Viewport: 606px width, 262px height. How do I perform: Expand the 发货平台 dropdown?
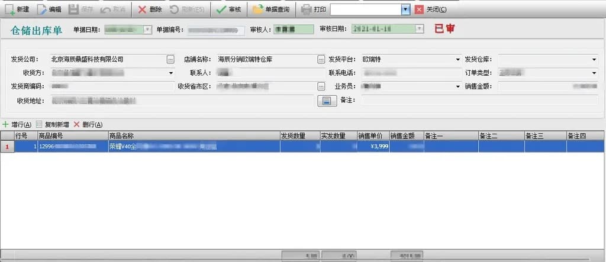457,59
